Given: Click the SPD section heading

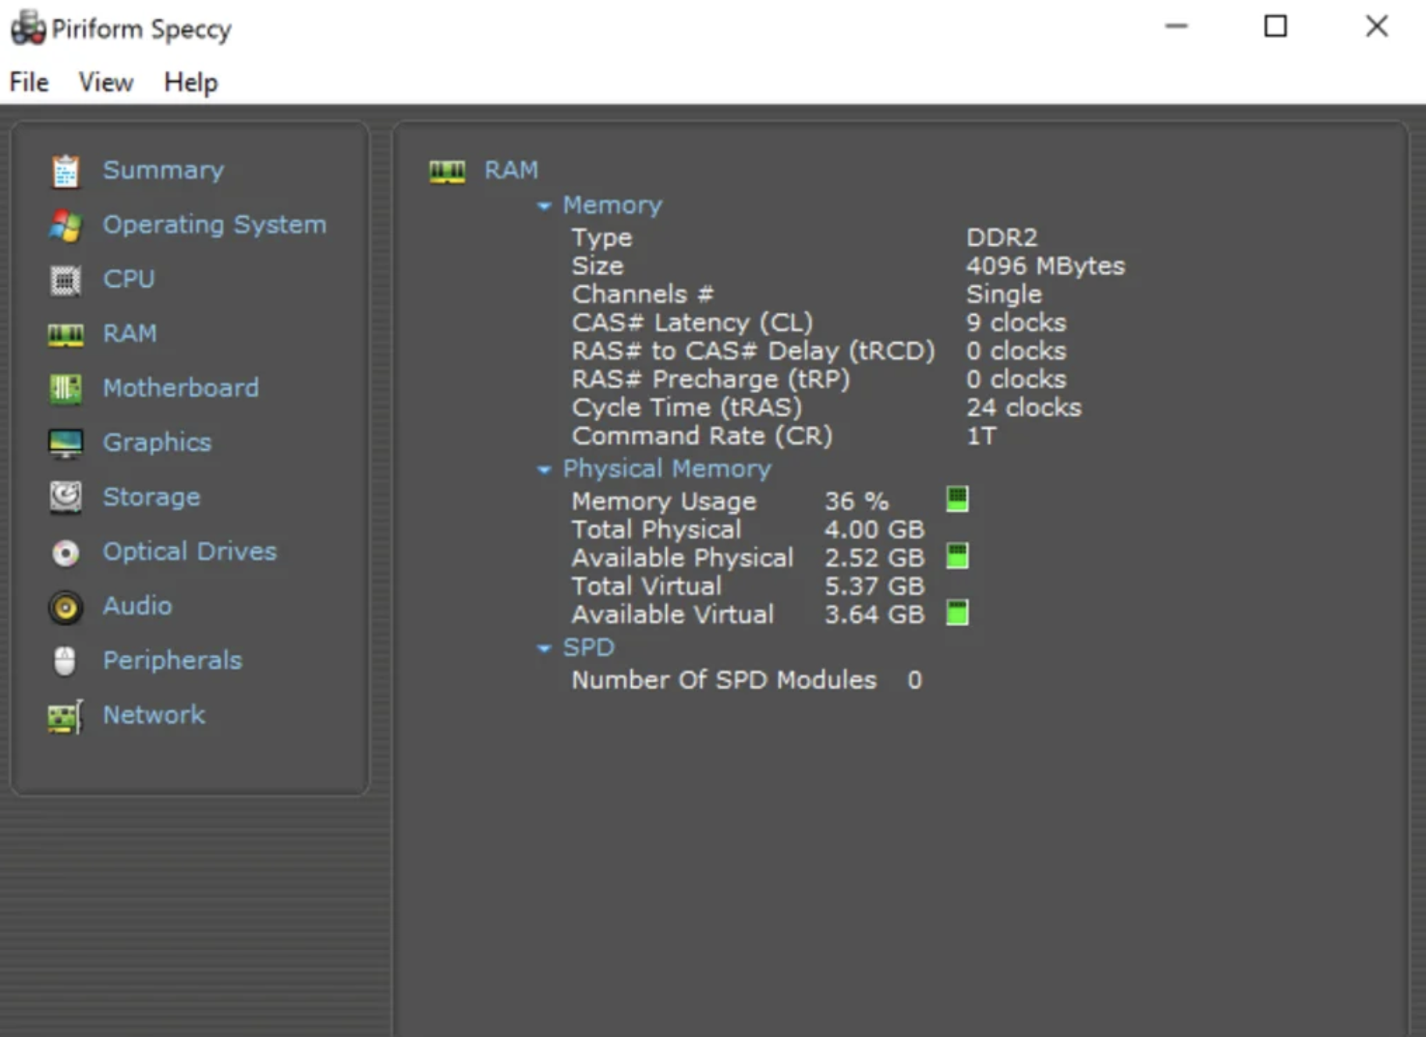Looking at the screenshot, I should 589,647.
